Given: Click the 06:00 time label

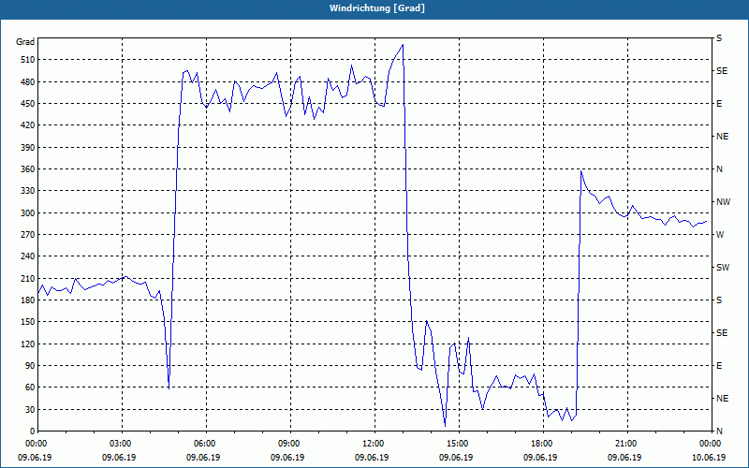Looking at the screenshot, I should 204,444.
